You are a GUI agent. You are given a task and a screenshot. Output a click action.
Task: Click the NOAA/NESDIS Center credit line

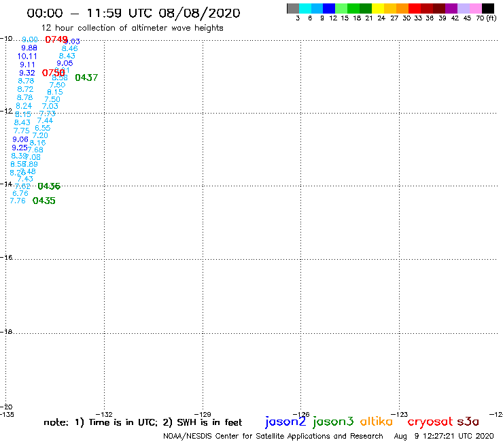tap(273, 437)
